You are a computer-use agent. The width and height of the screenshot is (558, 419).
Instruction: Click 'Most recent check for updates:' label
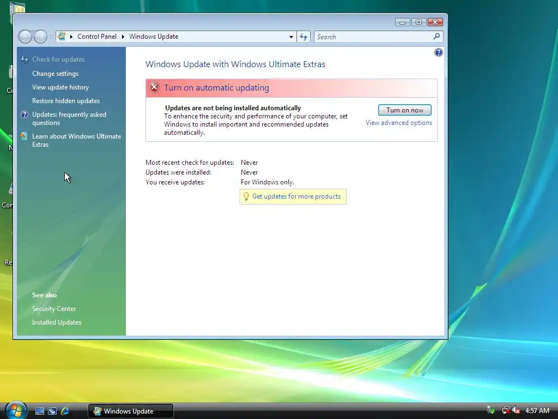coord(190,163)
